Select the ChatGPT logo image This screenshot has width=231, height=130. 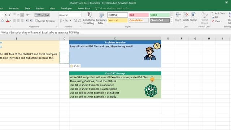[151, 91]
